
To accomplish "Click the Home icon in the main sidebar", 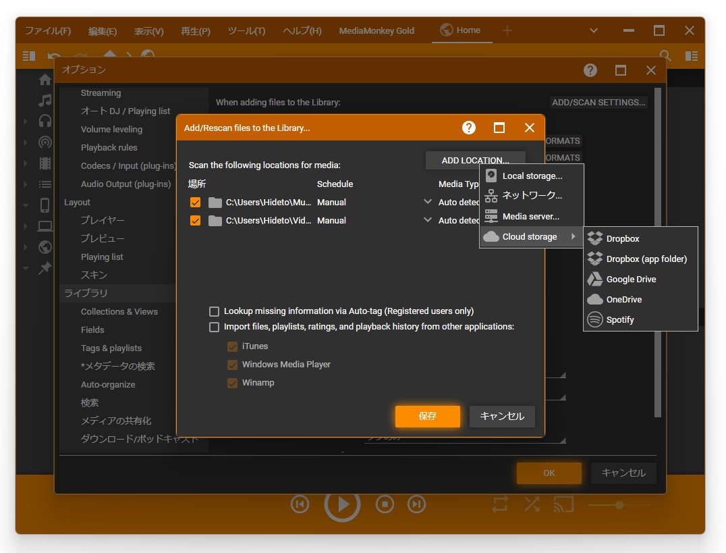I will pos(45,79).
